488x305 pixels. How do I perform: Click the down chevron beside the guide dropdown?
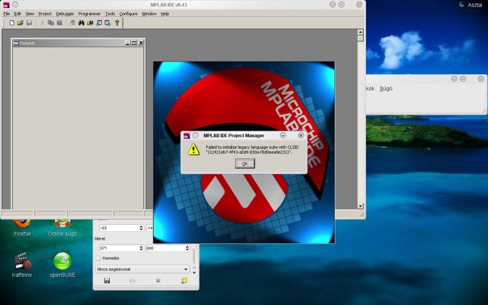(195, 273)
